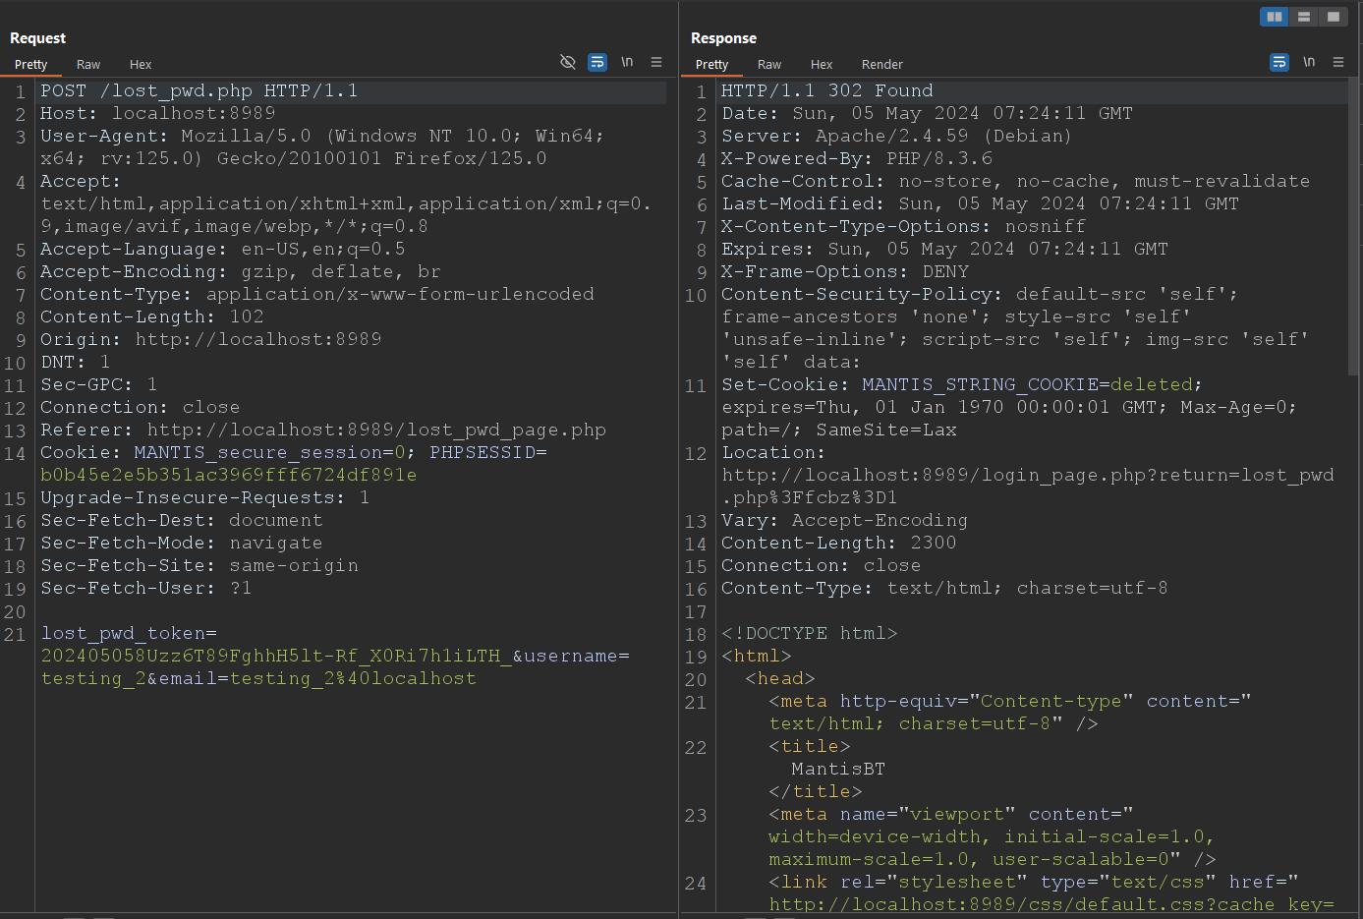Switch to combined single-pane layout
Image resolution: width=1363 pixels, height=919 pixels.
(x=1333, y=17)
